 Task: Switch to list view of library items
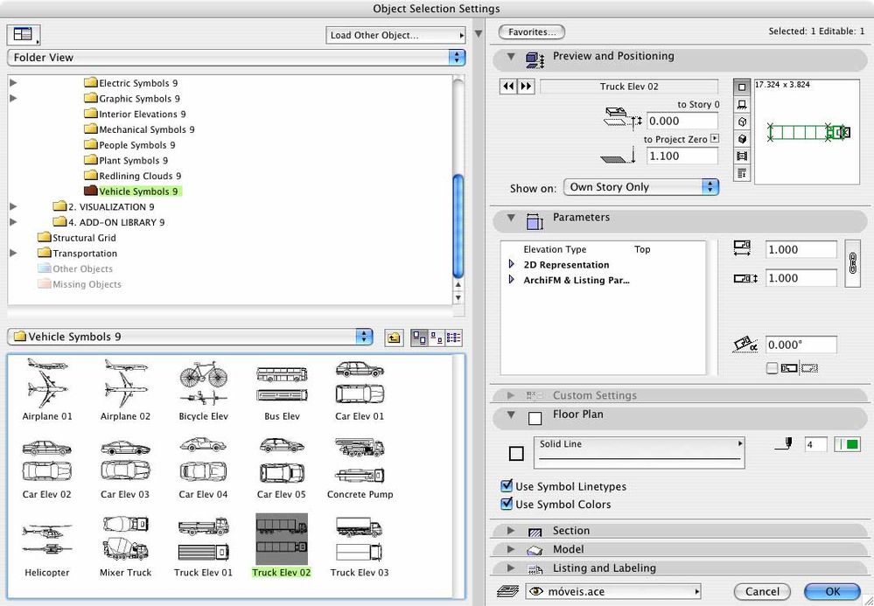(453, 338)
